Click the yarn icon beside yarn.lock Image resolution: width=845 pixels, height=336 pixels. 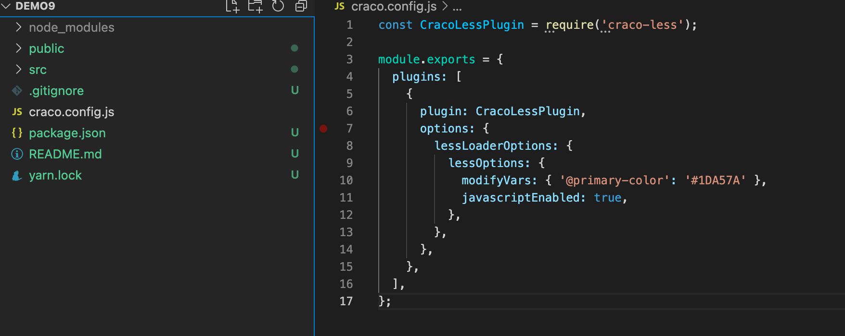[17, 175]
